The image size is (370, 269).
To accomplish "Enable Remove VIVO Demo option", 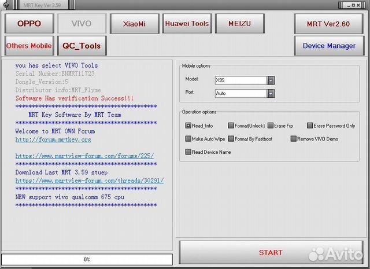I will pyautogui.click(x=294, y=139).
